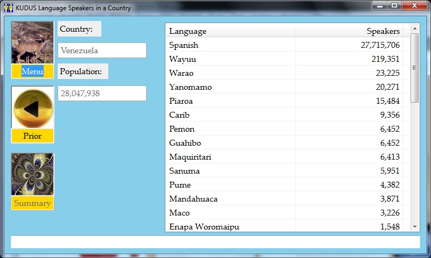This screenshot has height=258, width=431.
Task: Click the empty status bar at bottom
Action: tap(215, 242)
